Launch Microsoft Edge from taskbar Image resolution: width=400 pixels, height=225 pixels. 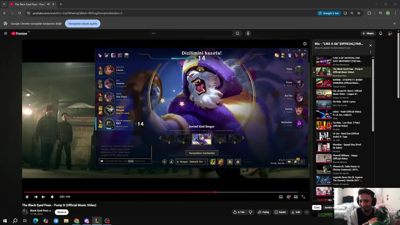click(x=36, y=221)
